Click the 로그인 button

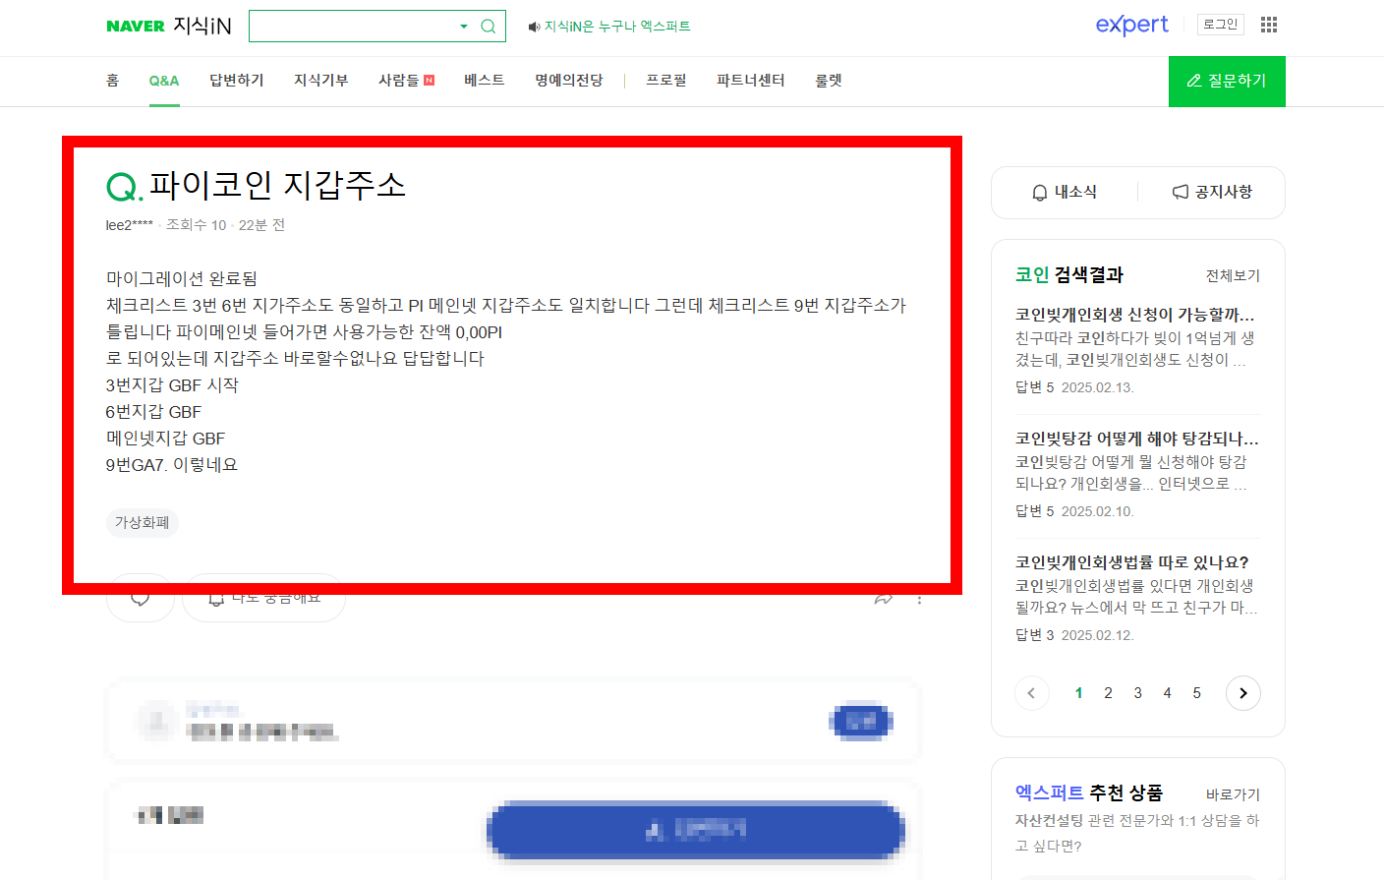coord(1221,25)
